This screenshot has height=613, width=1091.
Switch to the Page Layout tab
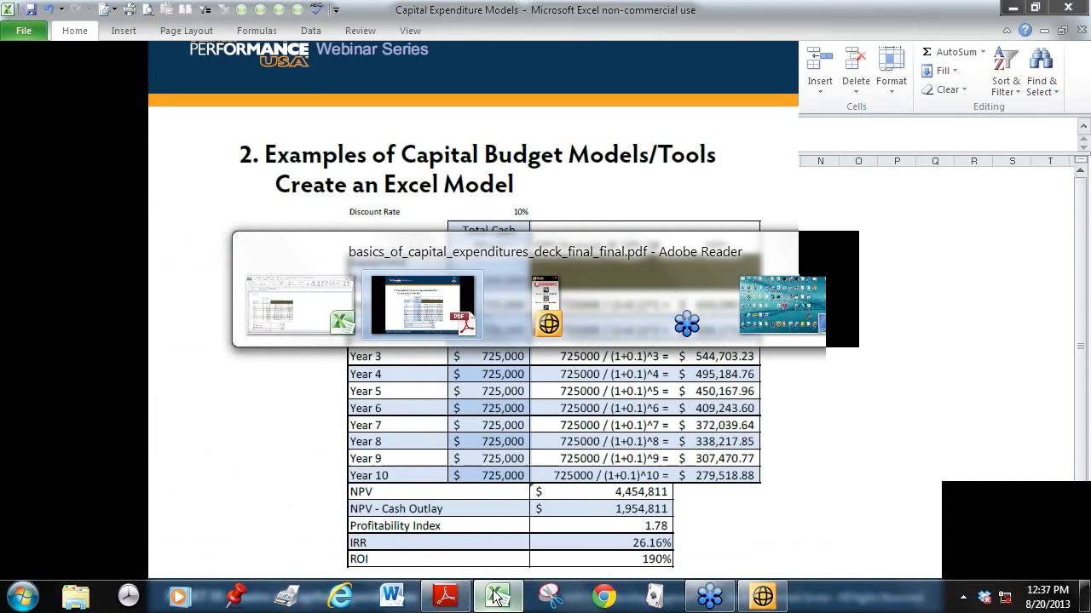(x=187, y=31)
